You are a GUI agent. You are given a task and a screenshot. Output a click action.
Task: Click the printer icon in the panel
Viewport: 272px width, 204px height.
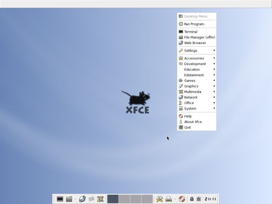168,199
